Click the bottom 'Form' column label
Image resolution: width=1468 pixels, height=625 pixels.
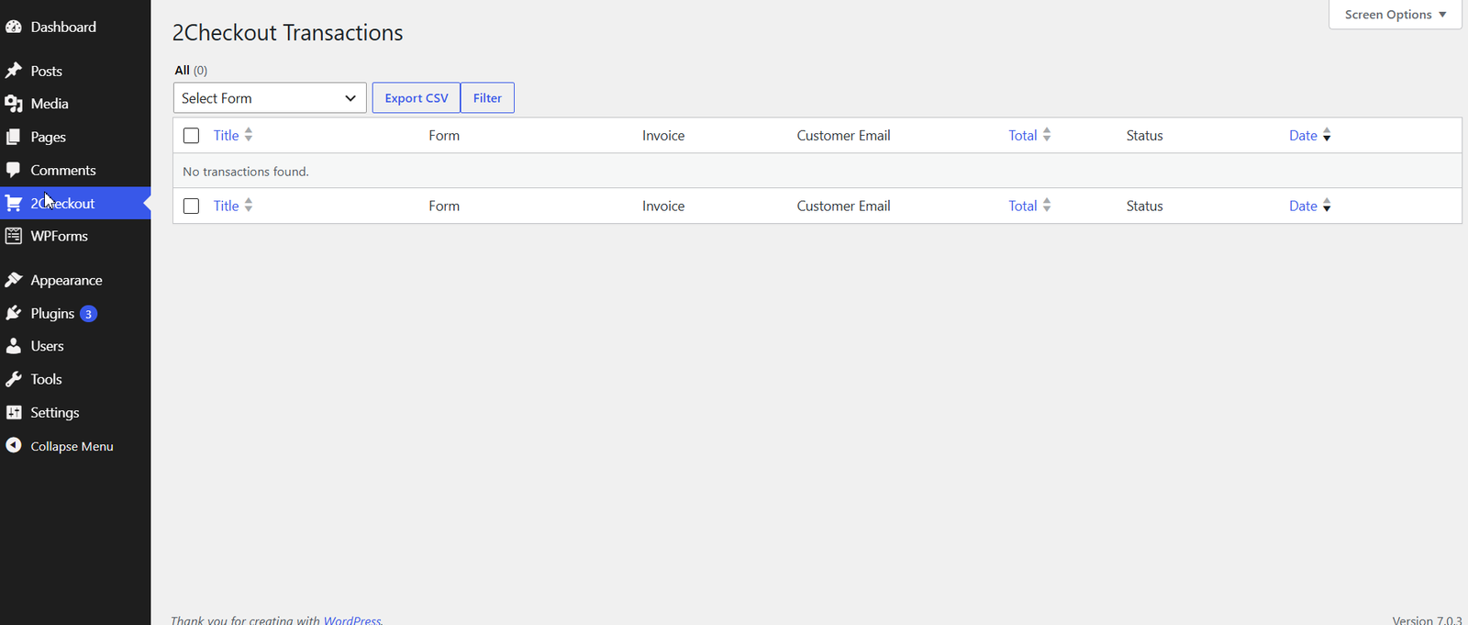pyautogui.click(x=444, y=206)
